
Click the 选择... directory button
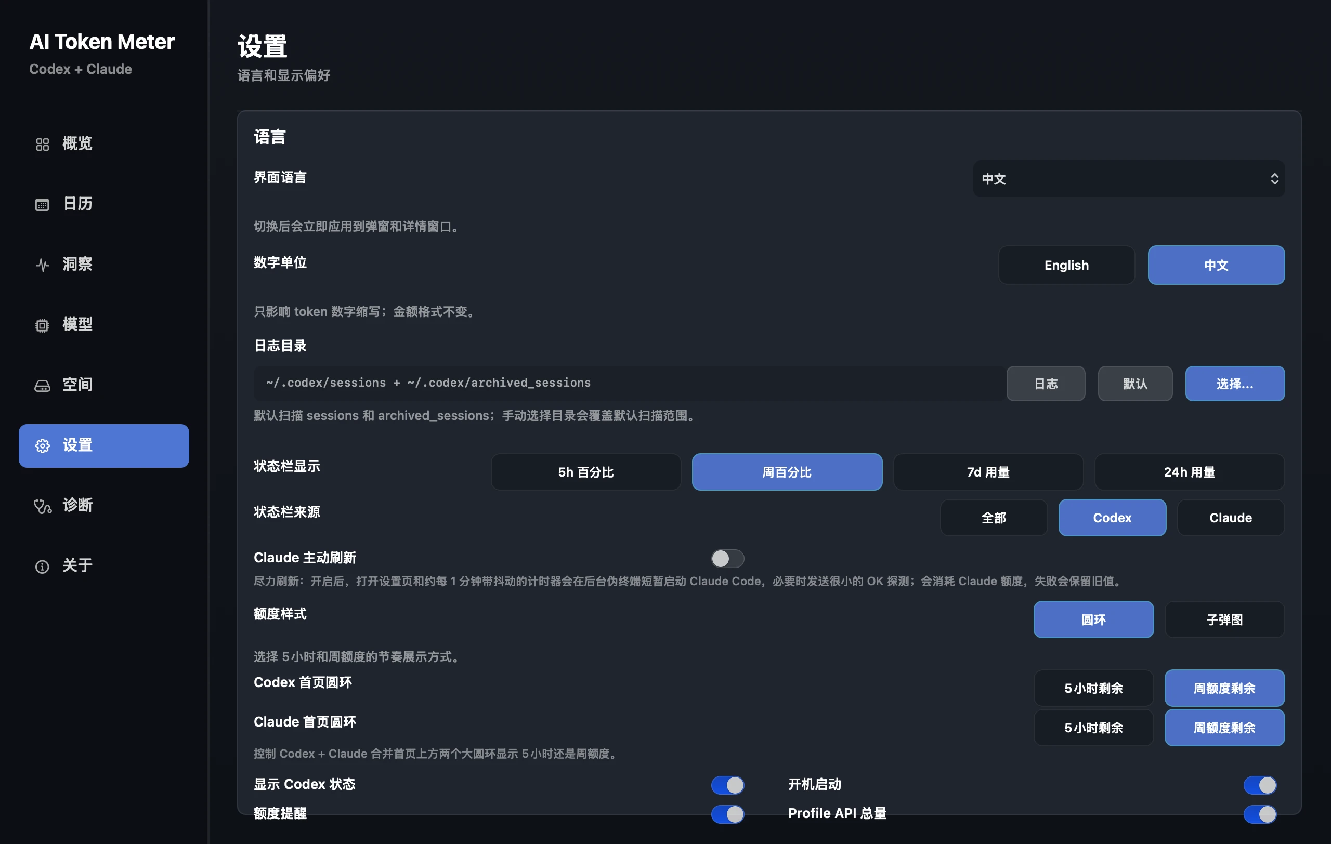point(1235,384)
